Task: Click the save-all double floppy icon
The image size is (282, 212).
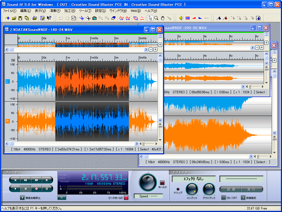Action: coord(27,18)
